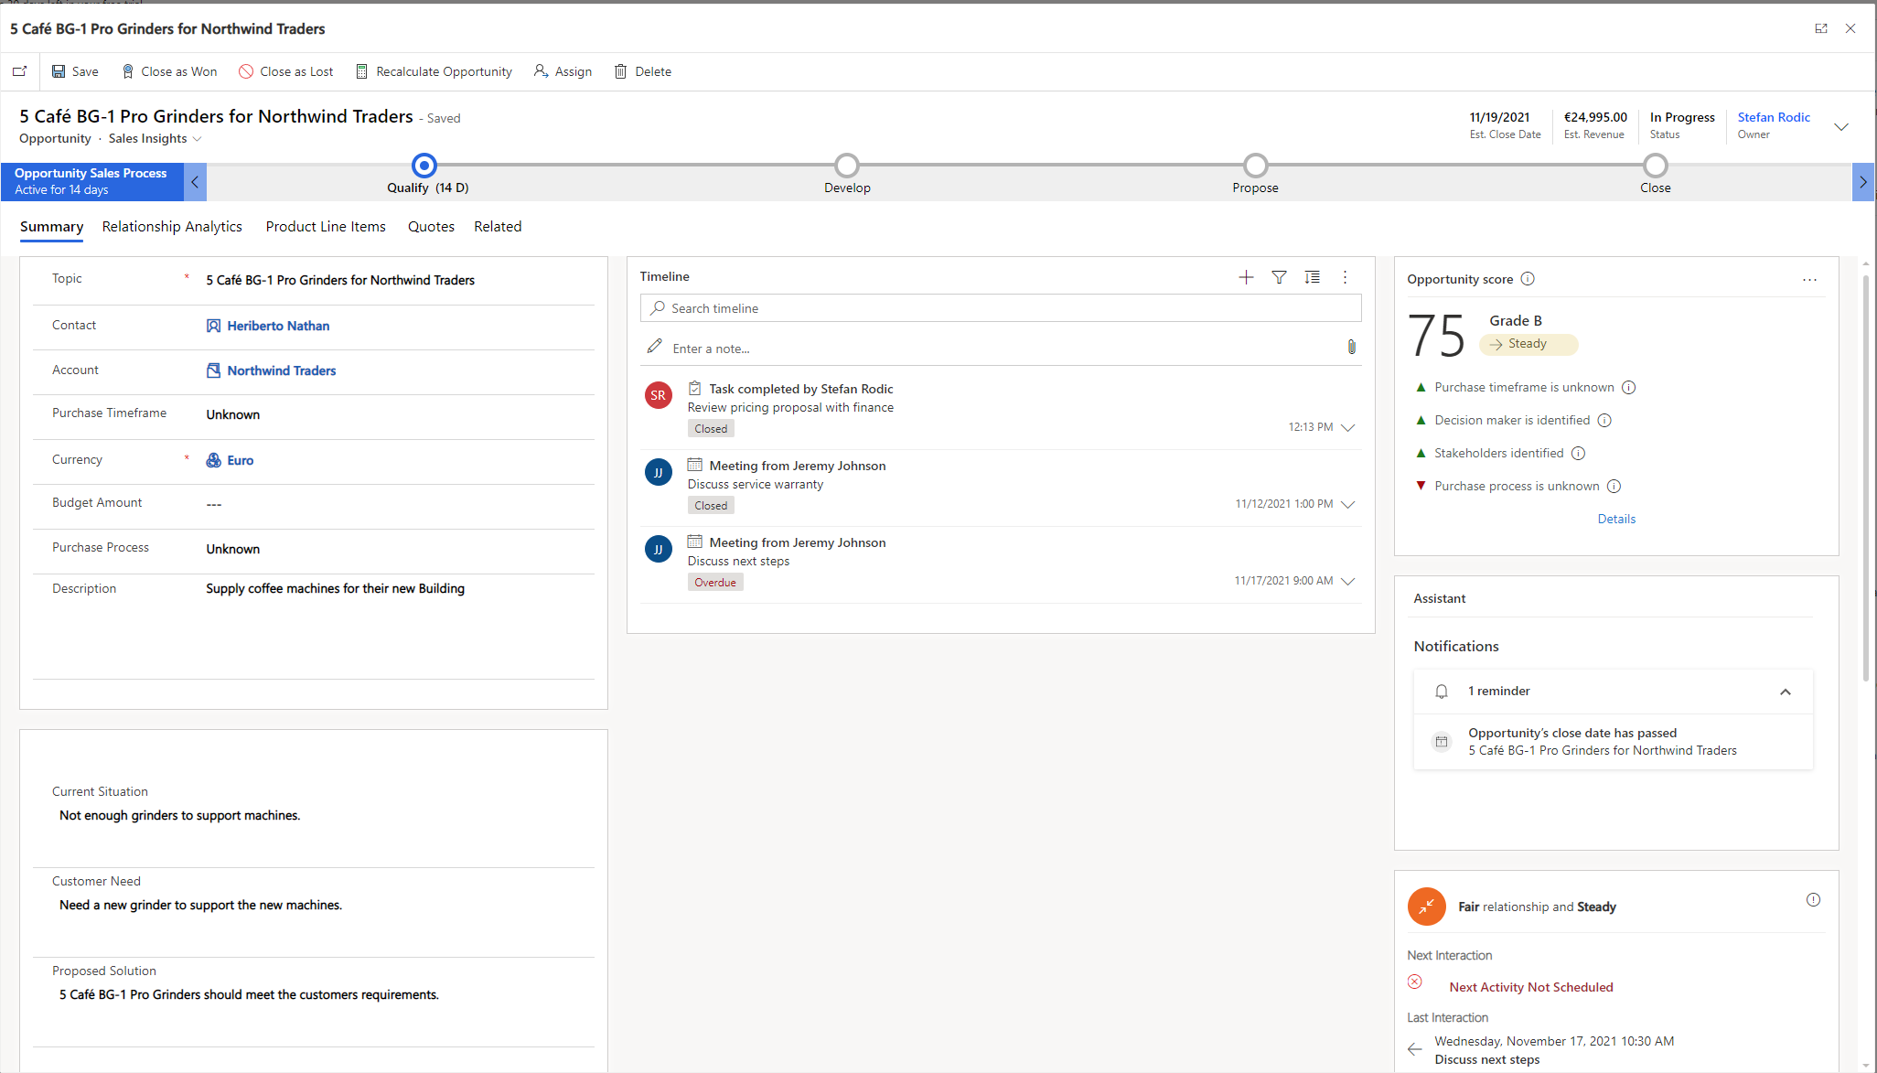The height and width of the screenshot is (1073, 1877).
Task: Click the Delete command
Action: (x=643, y=71)
